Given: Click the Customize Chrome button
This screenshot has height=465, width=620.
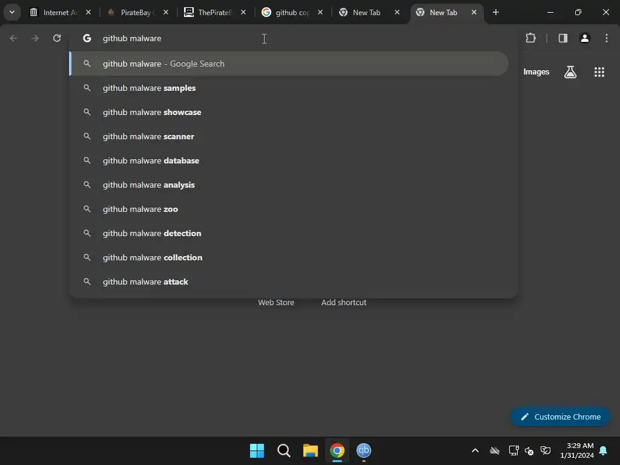Looking at the screenshot, I should [560, 417].
